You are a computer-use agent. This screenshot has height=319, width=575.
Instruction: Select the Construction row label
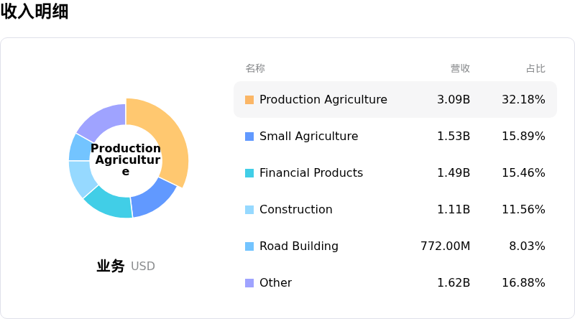295,210
